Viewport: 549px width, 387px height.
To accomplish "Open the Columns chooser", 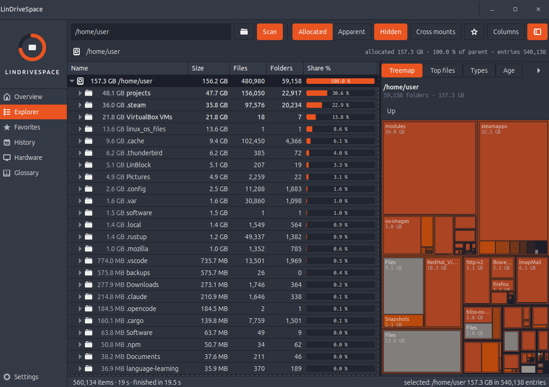I will pos(506,32).
